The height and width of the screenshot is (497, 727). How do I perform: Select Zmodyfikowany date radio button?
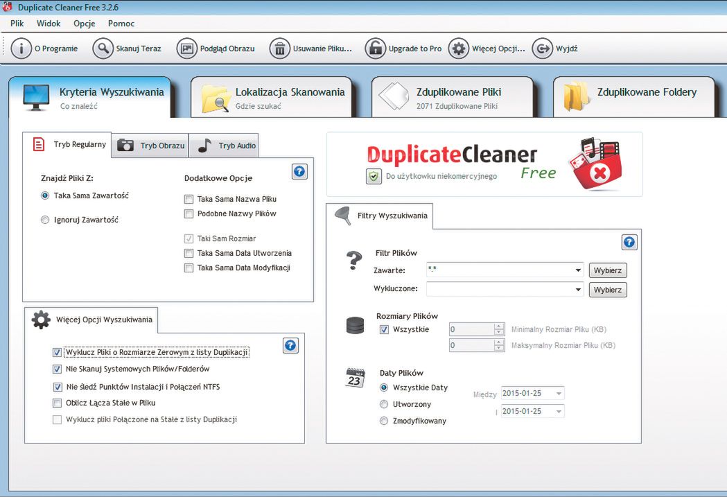[384, 421]
